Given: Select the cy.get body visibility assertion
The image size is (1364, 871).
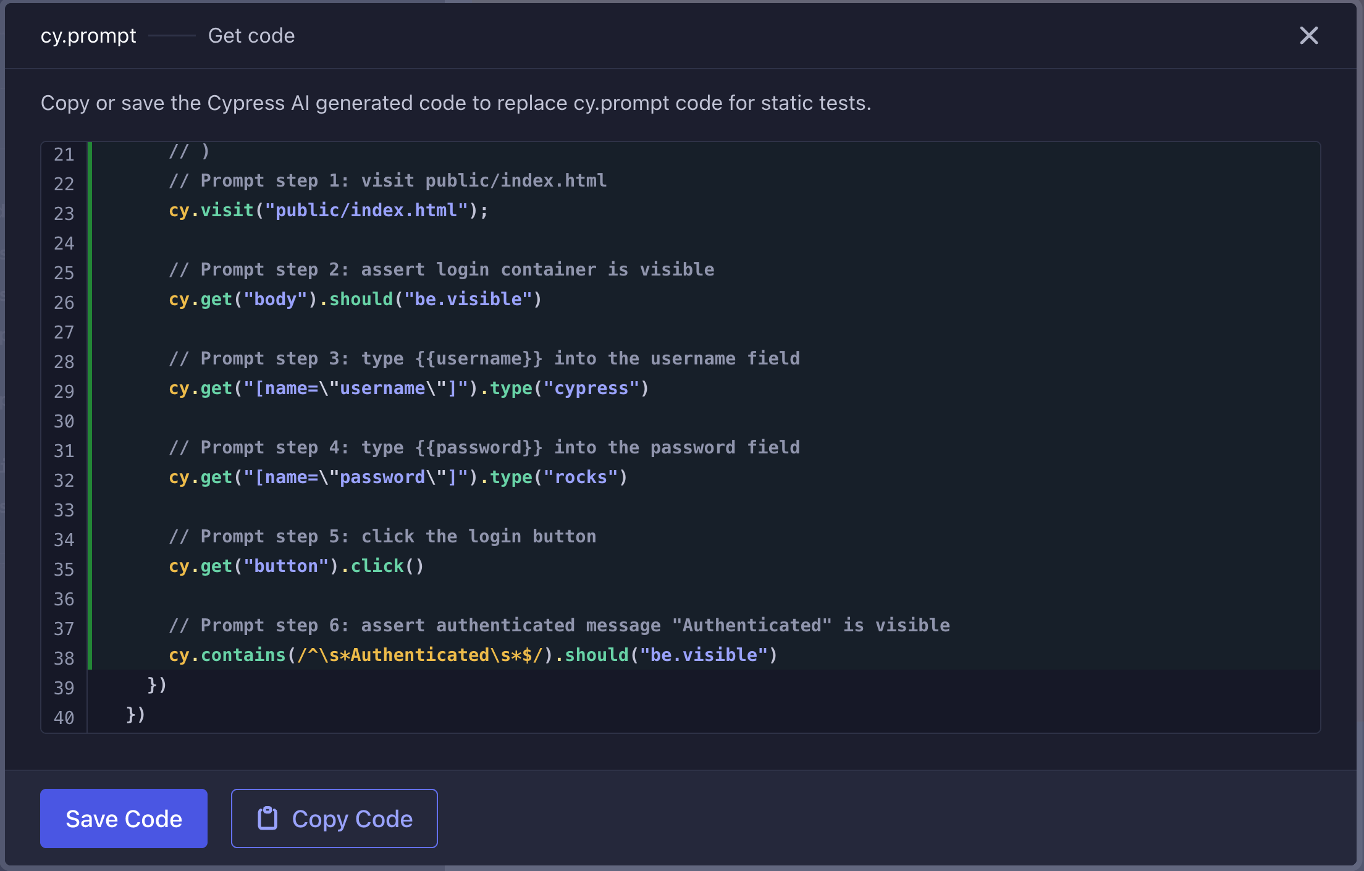Looking at the screenshot, I should [355, 299].
